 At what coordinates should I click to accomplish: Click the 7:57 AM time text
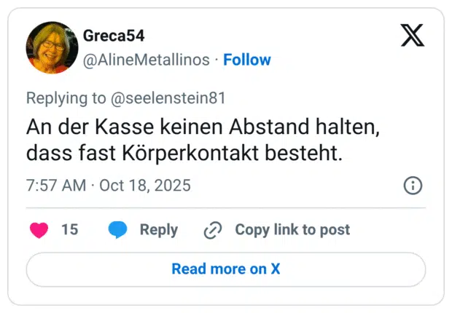[x=56, y=186]
